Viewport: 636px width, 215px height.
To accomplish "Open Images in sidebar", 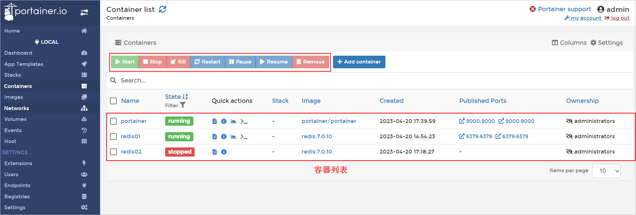I will 50,97.
